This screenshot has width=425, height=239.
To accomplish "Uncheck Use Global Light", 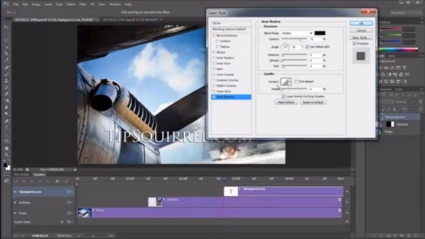I will 307,47.
